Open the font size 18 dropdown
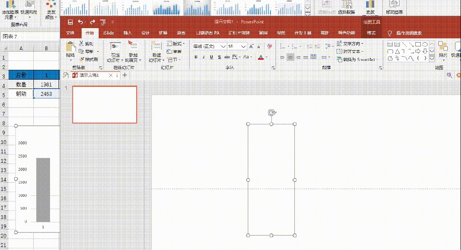461x250 pixels. click(x=244, y=46)
